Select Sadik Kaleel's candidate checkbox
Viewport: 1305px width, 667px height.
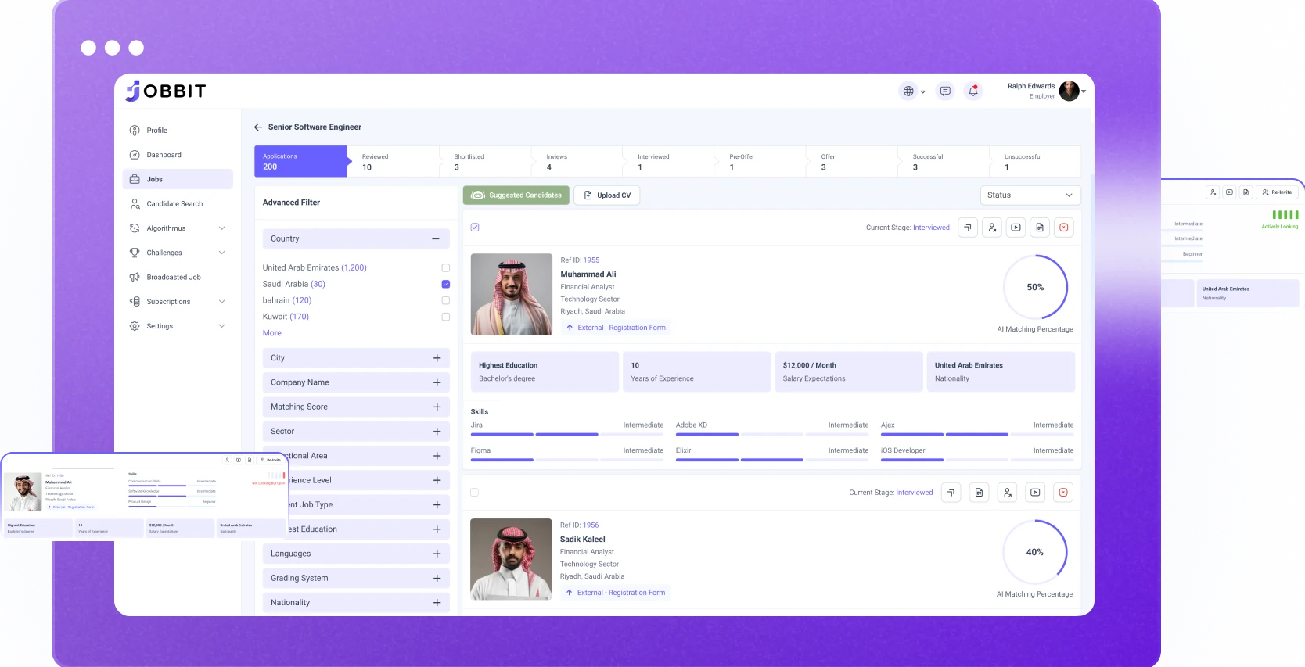(x=474, y=493)
